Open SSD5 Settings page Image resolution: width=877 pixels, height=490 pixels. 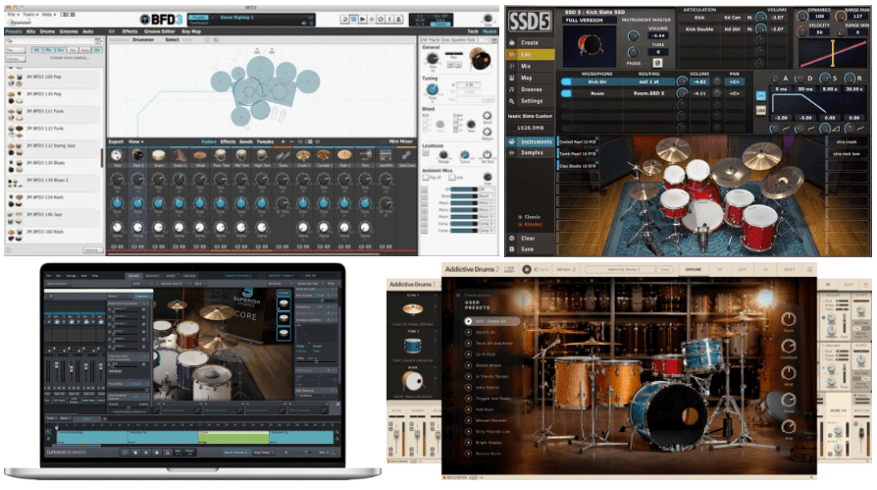(x=532, y=100)
